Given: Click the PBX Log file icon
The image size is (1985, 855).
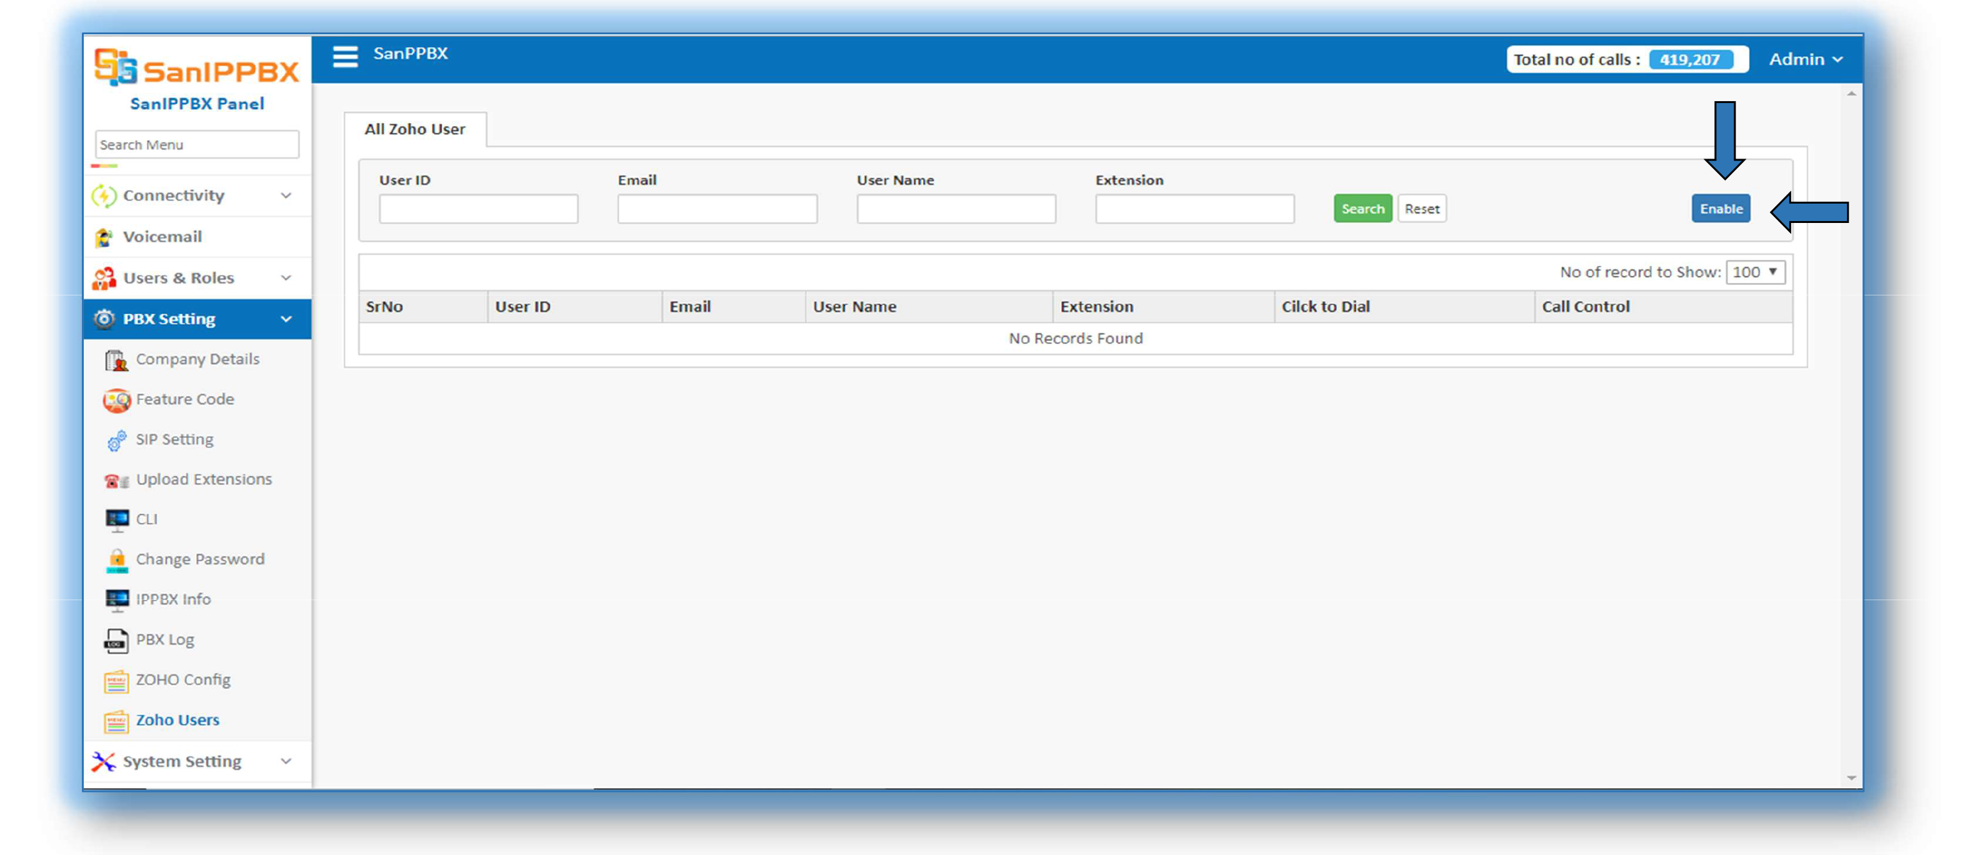Looking at the screenshot, I should (116, 640).
